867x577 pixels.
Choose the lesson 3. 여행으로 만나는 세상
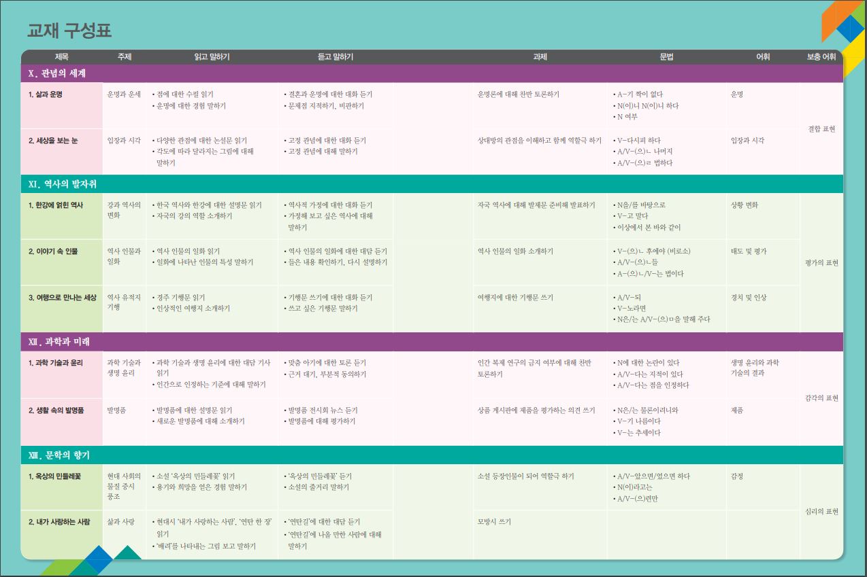[63, 298]
